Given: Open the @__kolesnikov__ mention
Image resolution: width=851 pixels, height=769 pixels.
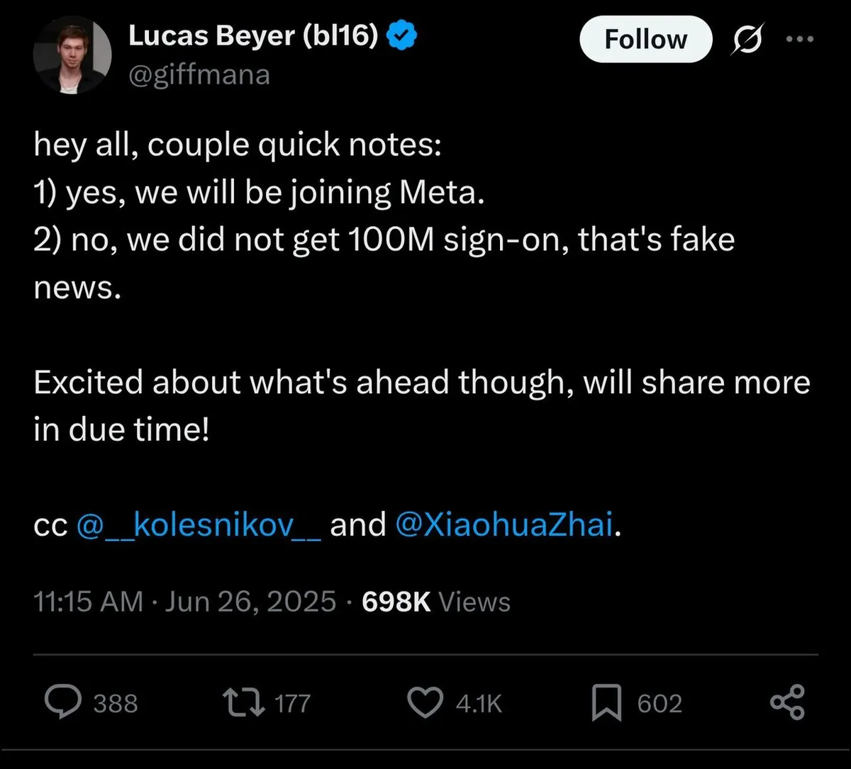Looking at the screenshot, I should tap(199, 526).
